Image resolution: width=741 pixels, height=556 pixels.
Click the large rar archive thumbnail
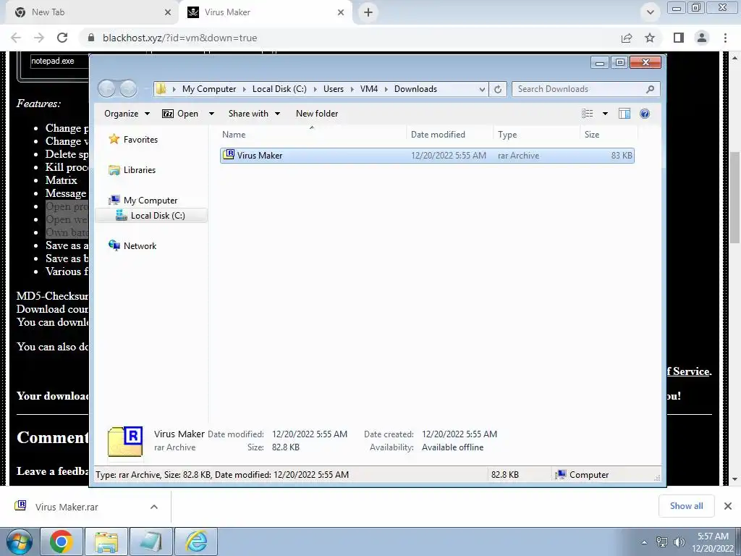pos(125,442)
